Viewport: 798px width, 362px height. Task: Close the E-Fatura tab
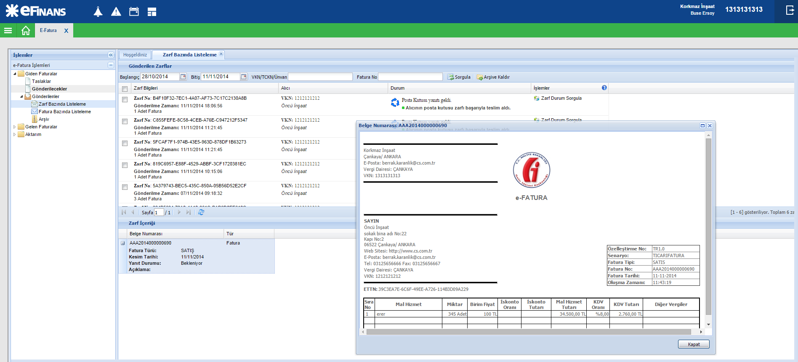pos(66,31)
